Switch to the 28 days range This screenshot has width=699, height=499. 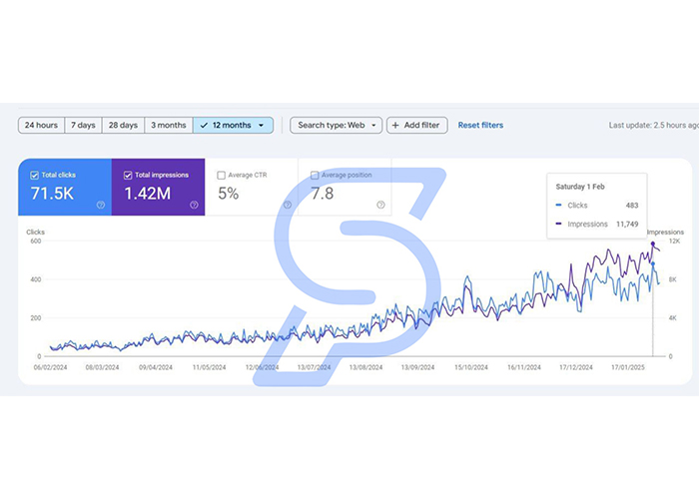coord(124,125)
